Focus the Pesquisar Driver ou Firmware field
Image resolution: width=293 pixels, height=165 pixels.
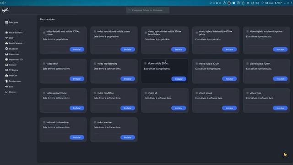point(147,10)
